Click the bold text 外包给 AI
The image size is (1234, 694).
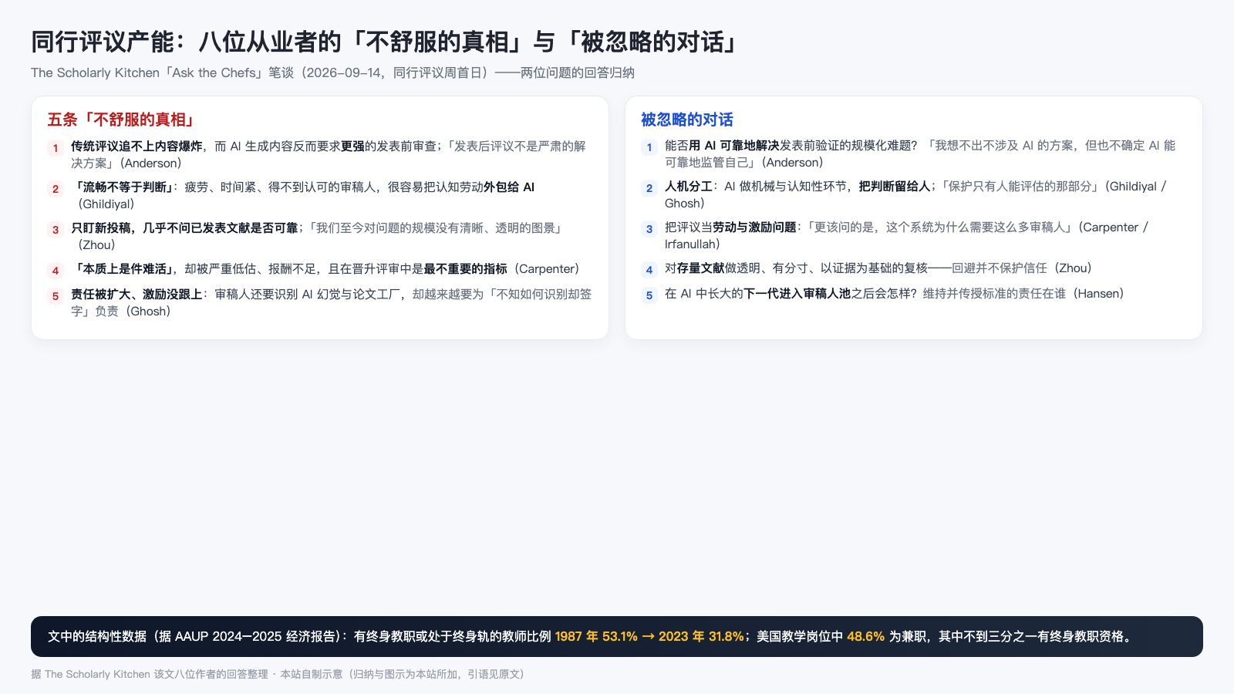tap(509, 187)
